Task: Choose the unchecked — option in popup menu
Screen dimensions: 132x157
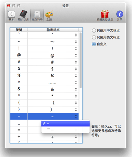Action: (66, 129)
